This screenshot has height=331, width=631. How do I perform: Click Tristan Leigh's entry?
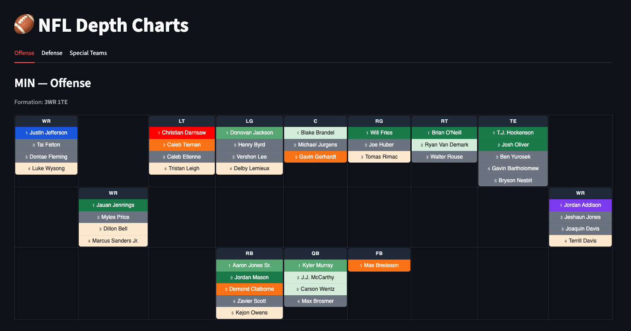182,168
